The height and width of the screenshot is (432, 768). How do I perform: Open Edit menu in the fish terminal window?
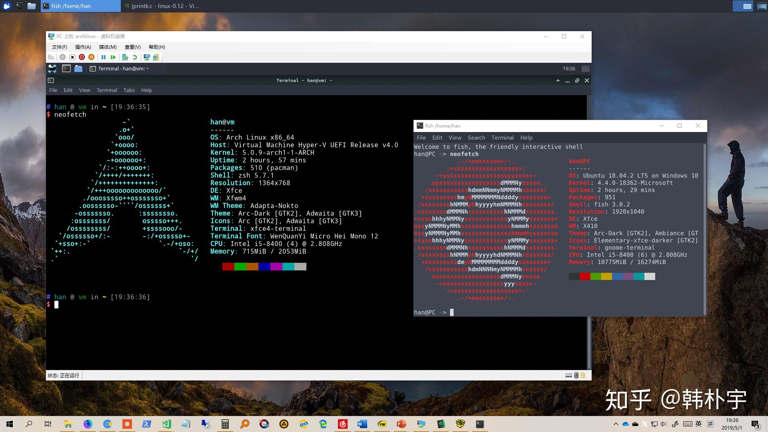(437, 137)
